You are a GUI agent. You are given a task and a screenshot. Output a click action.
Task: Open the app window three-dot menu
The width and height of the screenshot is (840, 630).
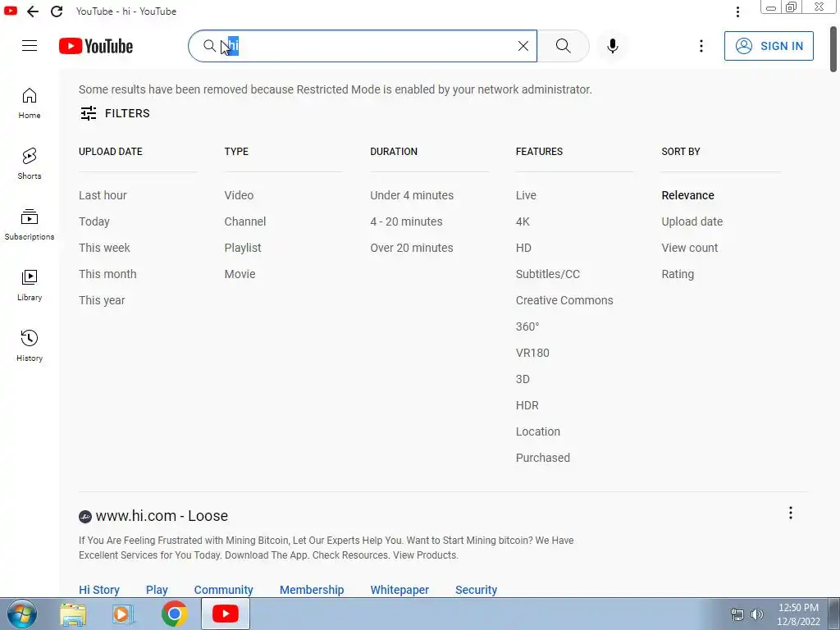[x=737, y=11]
